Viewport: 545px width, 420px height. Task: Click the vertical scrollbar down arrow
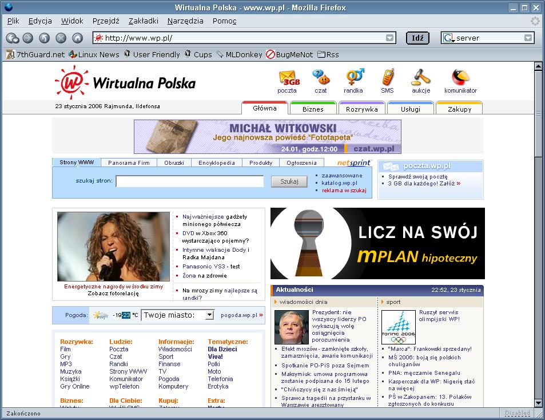(538, 402)
